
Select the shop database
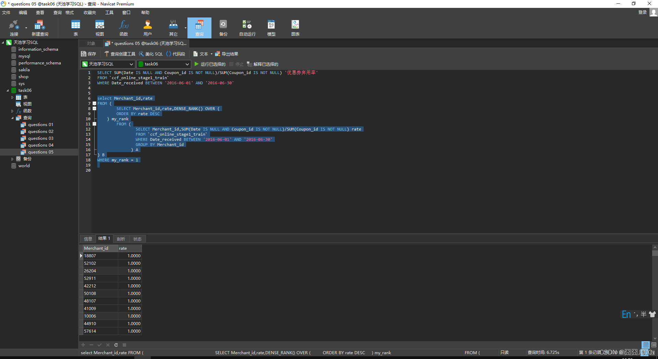coord(23,77)
